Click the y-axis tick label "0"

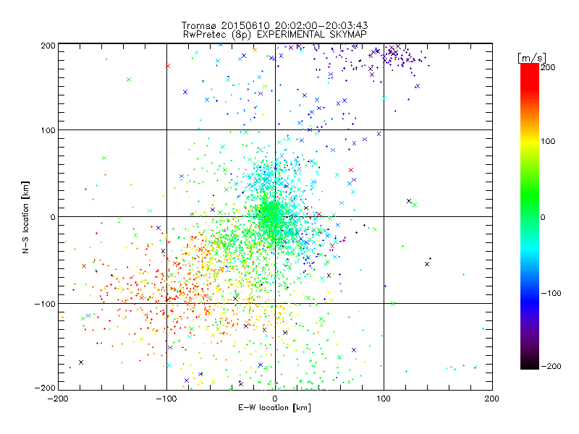53,217
